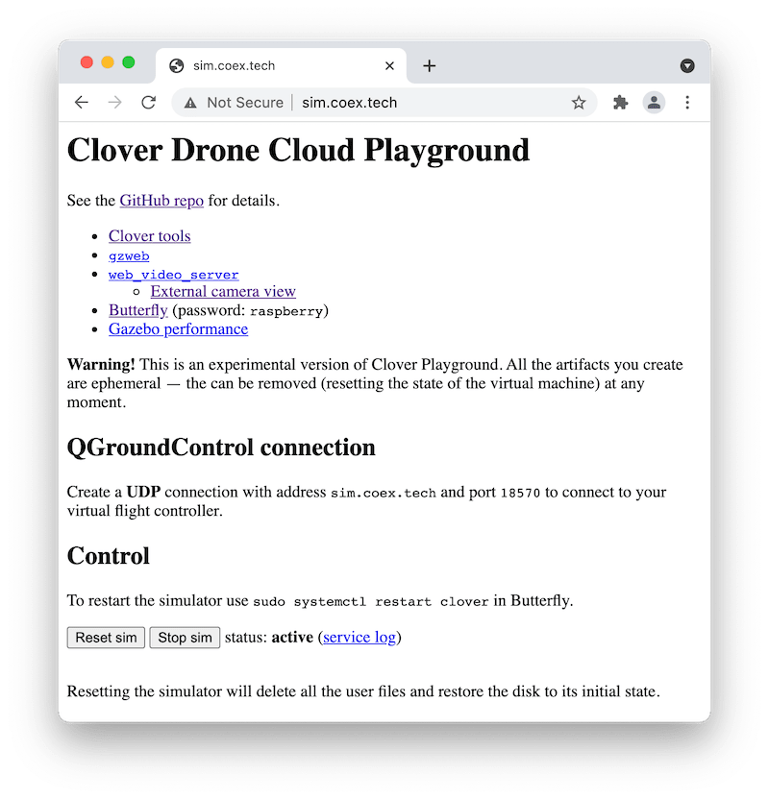
Task: Click the Reset sim button
Action: pyautogui.click(x=106, y=638)
